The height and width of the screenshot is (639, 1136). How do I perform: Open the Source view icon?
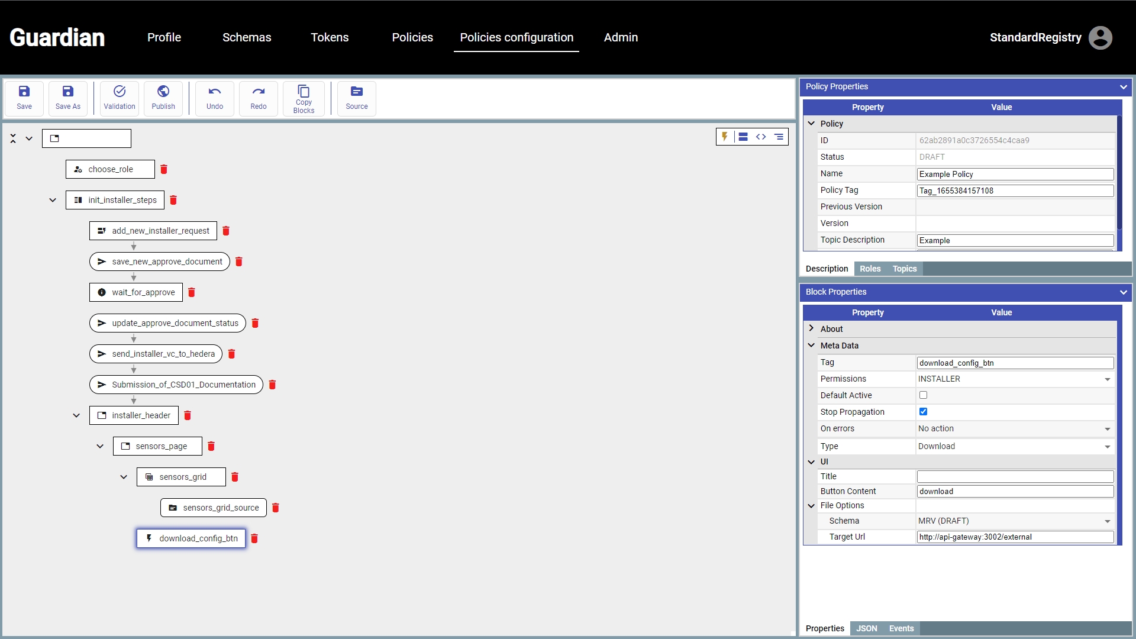(x=357, y=92)
